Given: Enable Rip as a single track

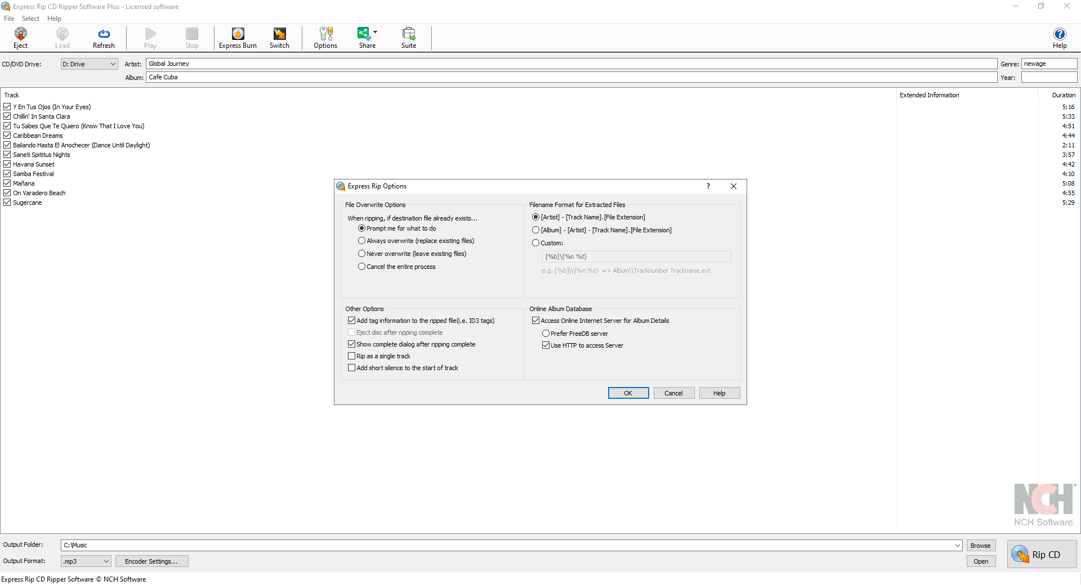Looking at the screenshot, I should coord(351,355).
